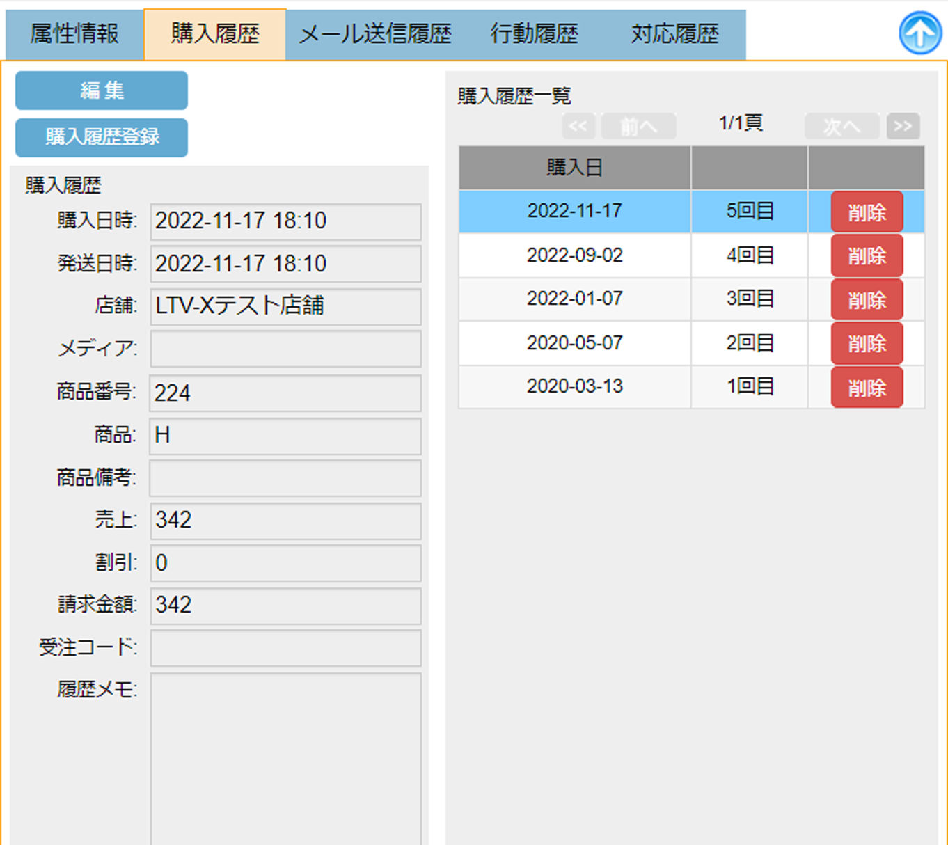Click the 前へ previous page button
The image size is (948, 845).
[x=638, y=126]
